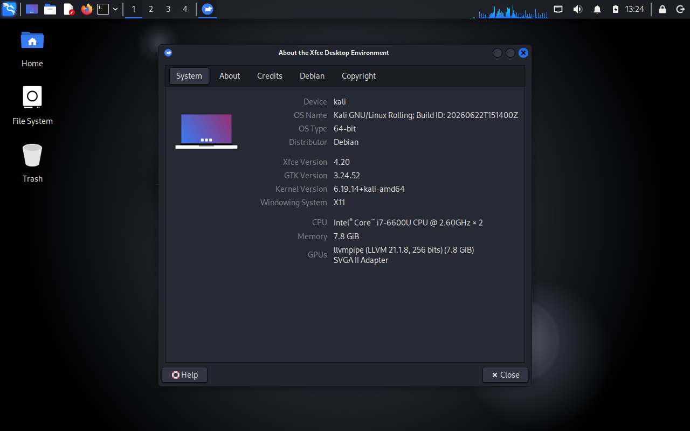690x431 pixels.
Task: Switch to the About tab
Action: click(x=230, y=76)
